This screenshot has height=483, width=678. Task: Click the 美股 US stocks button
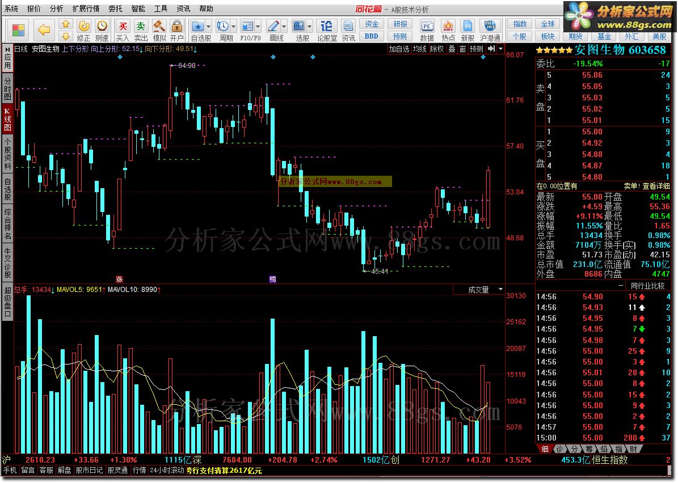[x=659, y=36]
